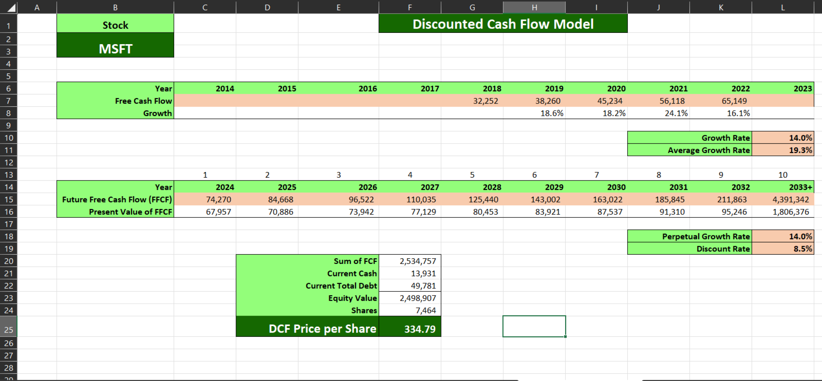The image size is (822, 381).
Task: Select column header L
Action: (782, 7)
